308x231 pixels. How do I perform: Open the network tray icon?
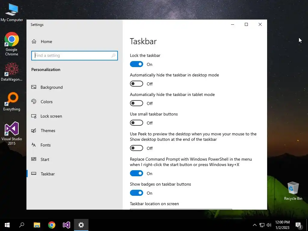tap(262, 225)
